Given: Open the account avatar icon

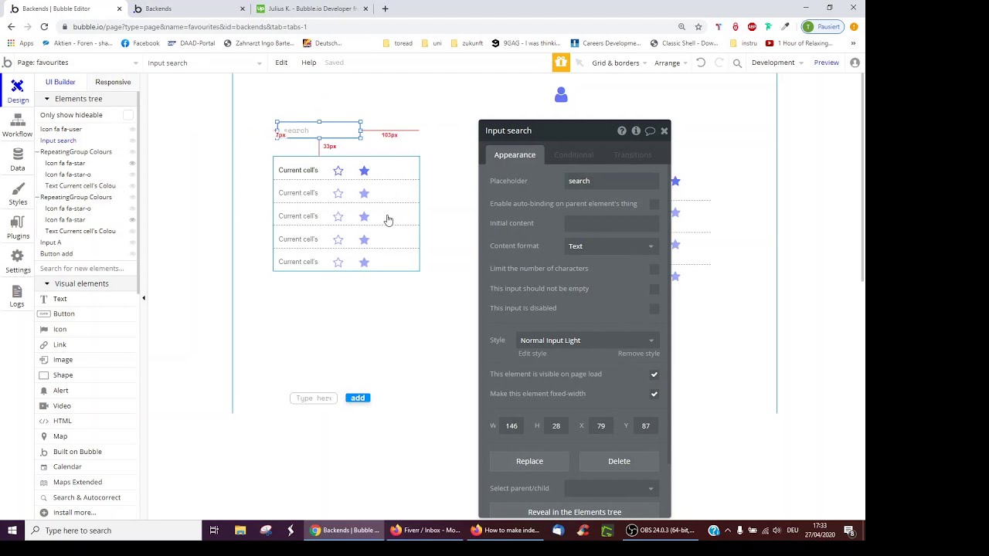Looking at the screenshot, I should click(x=855, y=63).
